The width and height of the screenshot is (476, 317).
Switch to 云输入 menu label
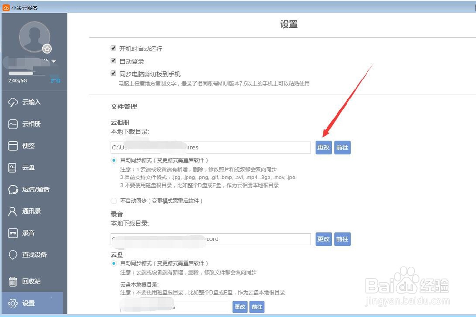(x=31, y=102)
